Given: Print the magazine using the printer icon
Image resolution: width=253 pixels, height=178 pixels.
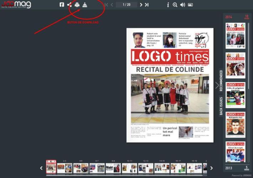Looking at the screenshot, I should 77,5.
